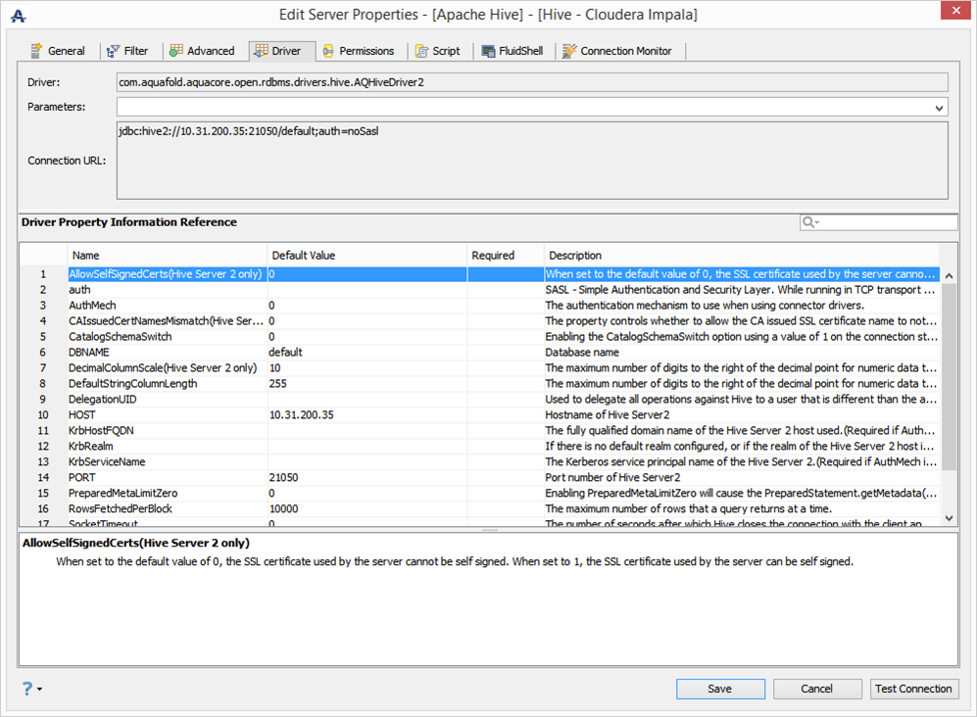Expand the search magnifier options dropdown
The image size is (977, 717).
(811, 223)
